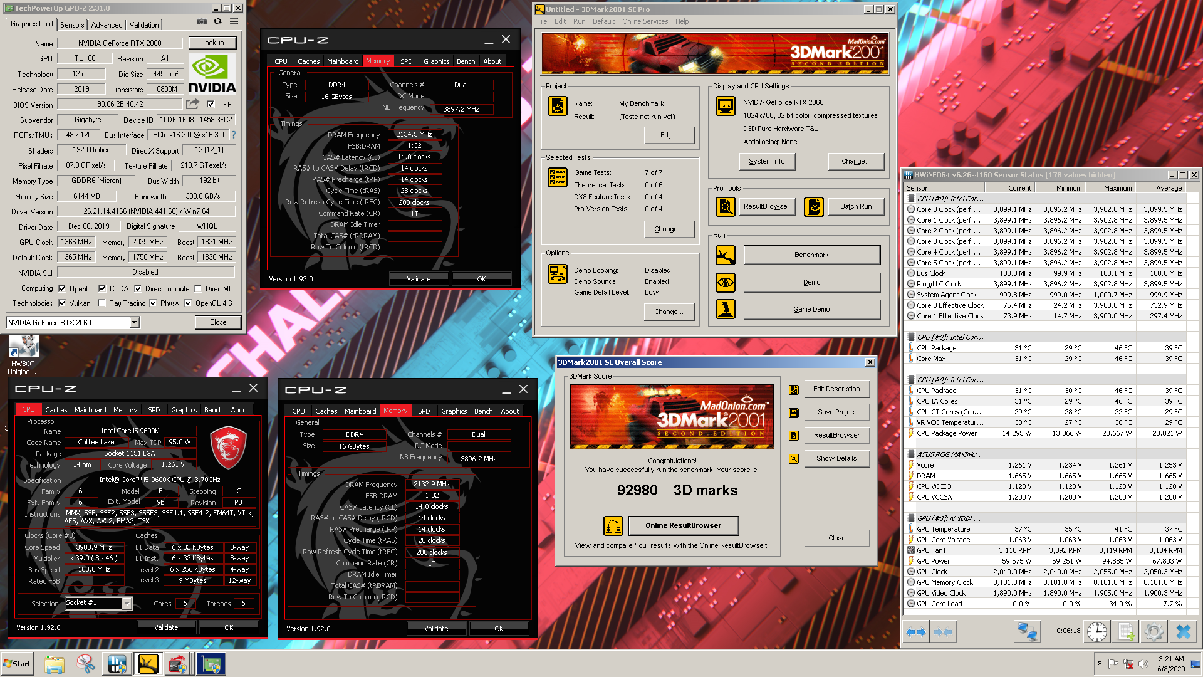
Task: Click the HWiNFO taskbar icon
Action: 117,664
